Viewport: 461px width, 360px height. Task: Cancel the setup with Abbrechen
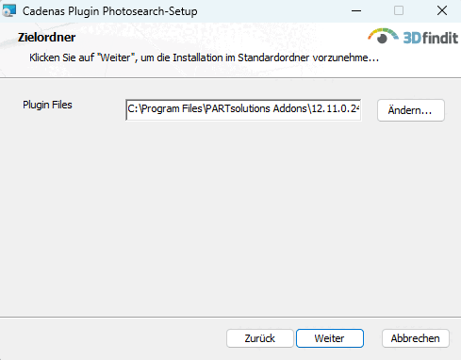click(416, 338)
